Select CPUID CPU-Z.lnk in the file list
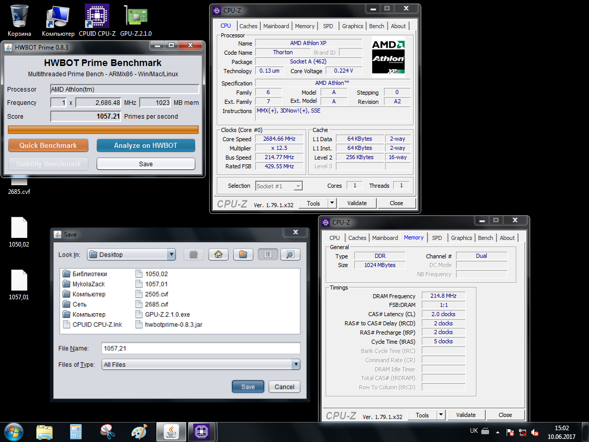 93,325
